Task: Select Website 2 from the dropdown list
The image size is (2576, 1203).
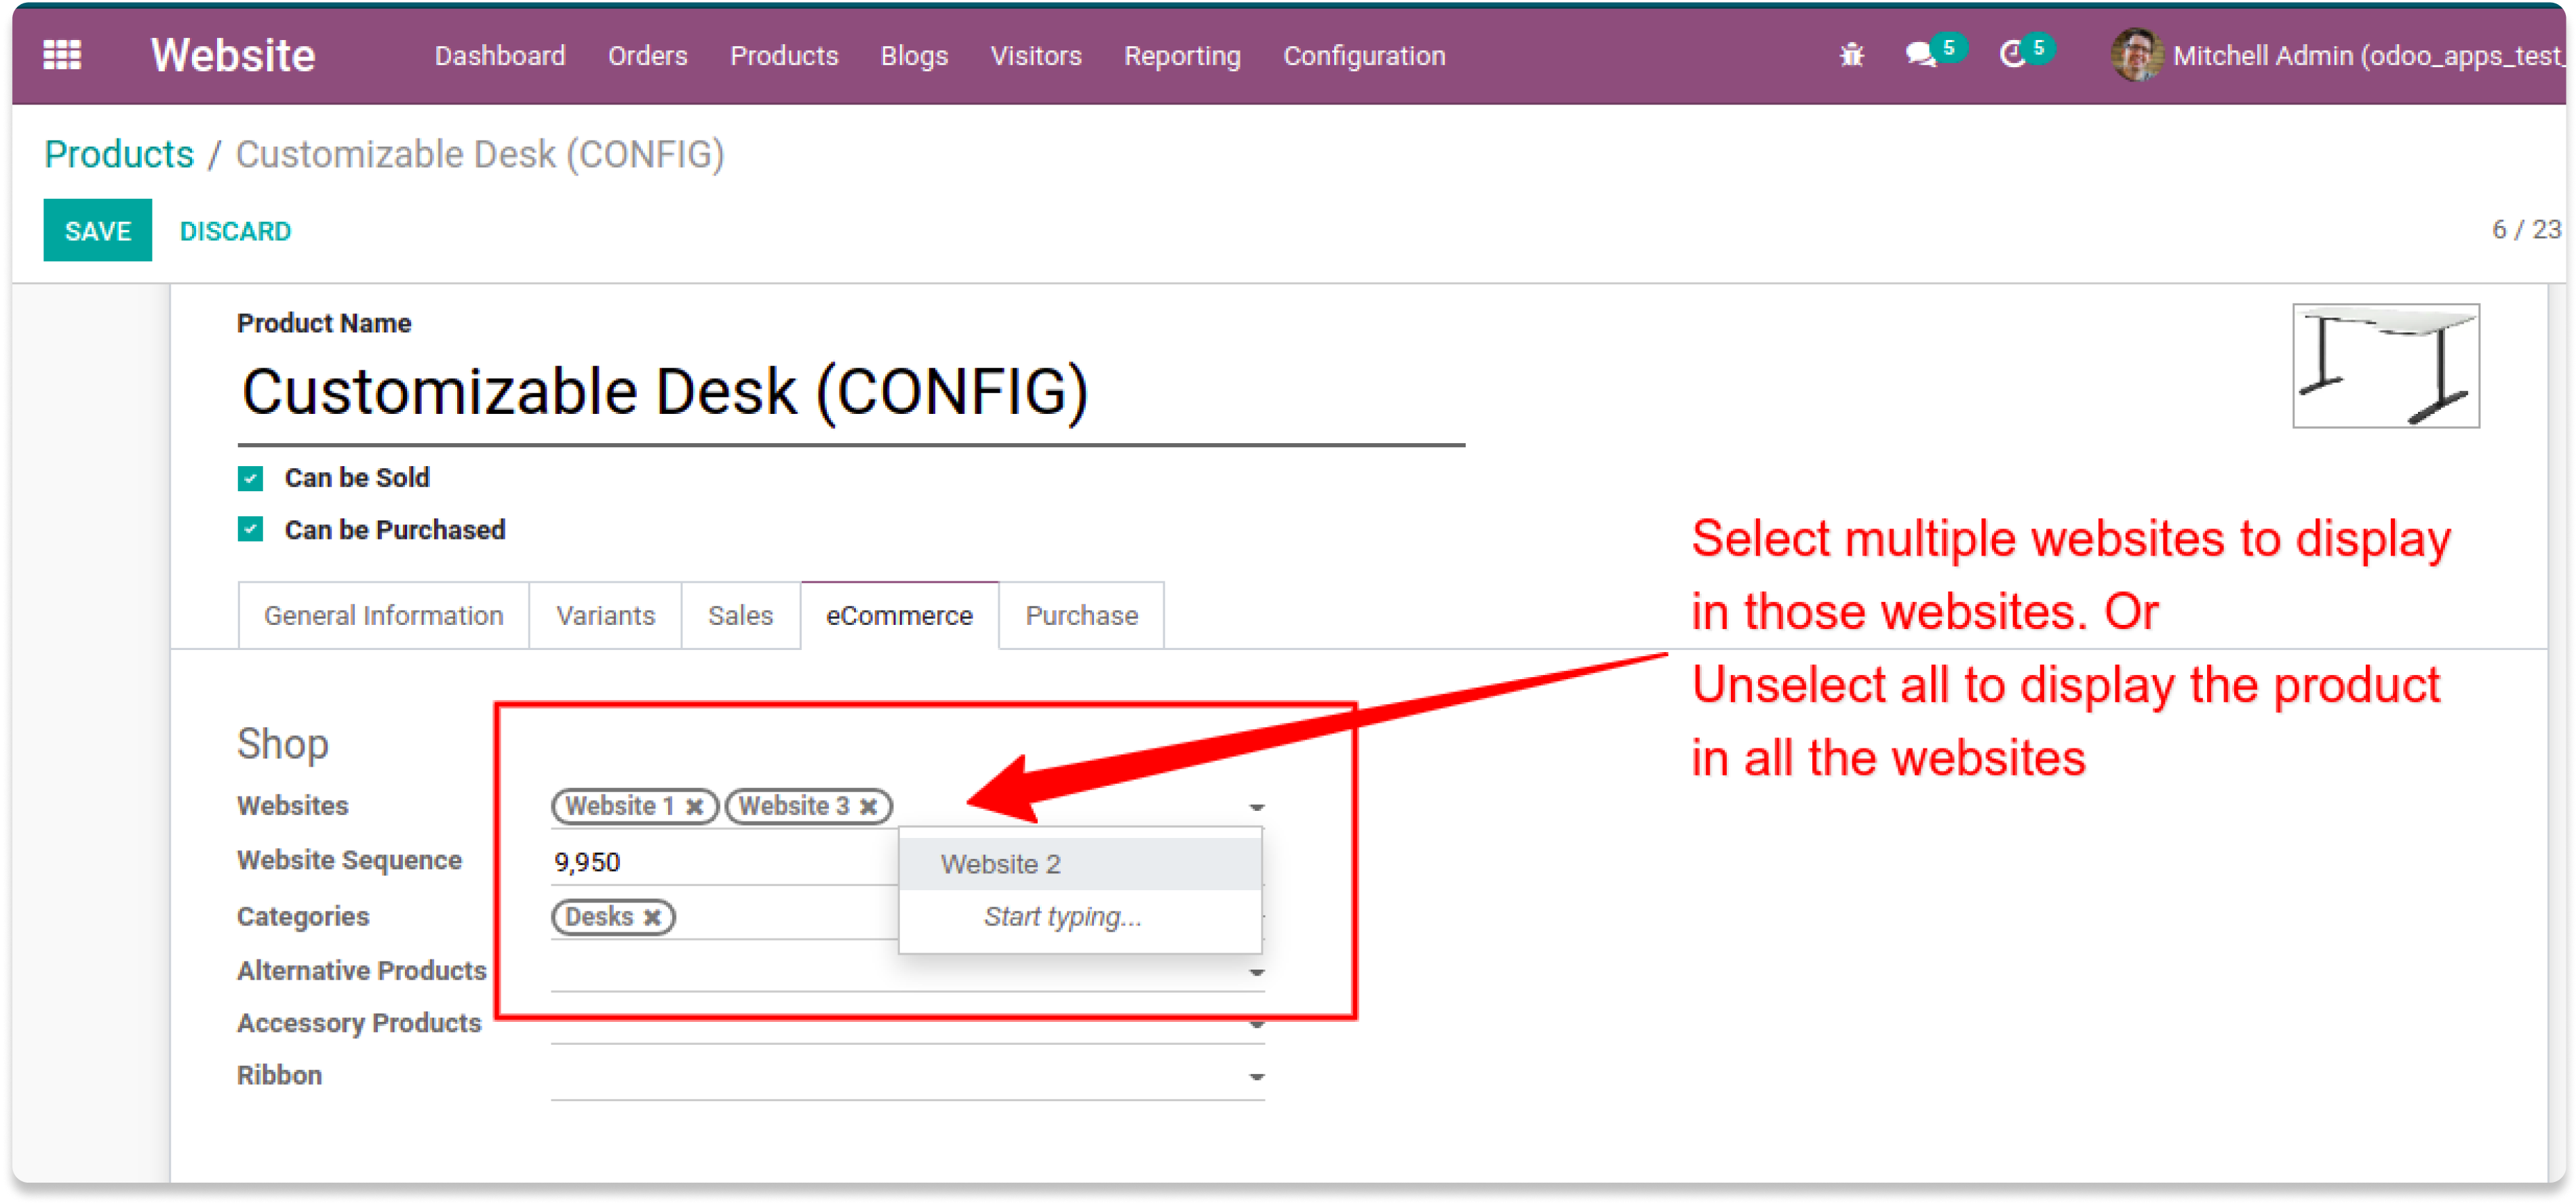Action: [x=1000, y=864]
